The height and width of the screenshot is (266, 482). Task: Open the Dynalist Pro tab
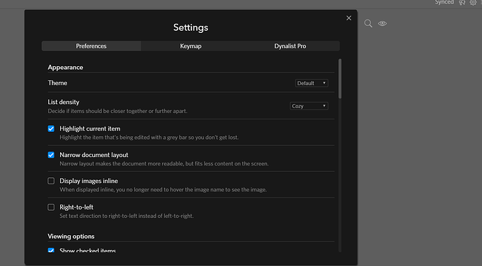[290, 46]
